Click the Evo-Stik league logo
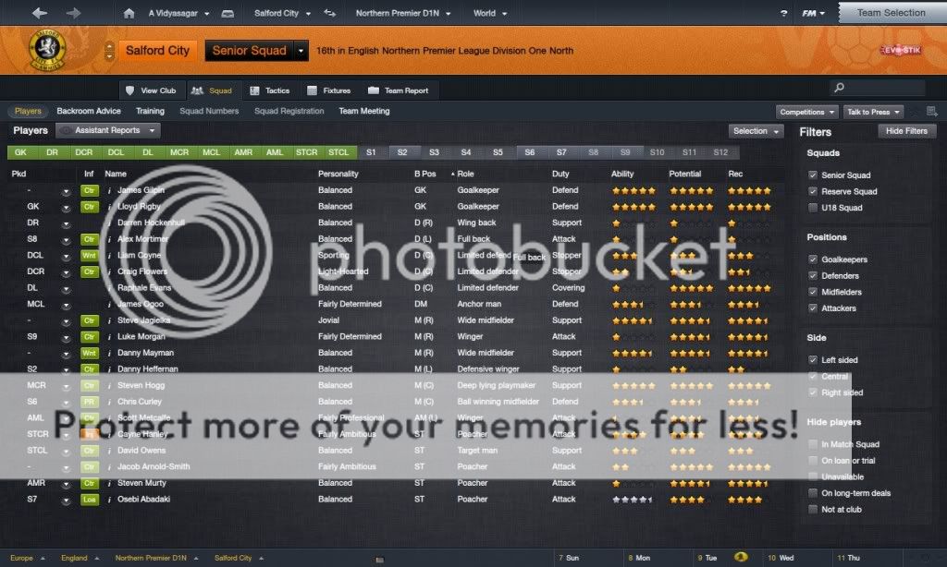The width and height of the screenshot is (947, 567). point(901,50)
